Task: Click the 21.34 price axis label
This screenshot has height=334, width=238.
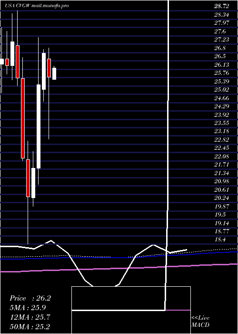Action: pyautogui.click(x=222, y=173)
